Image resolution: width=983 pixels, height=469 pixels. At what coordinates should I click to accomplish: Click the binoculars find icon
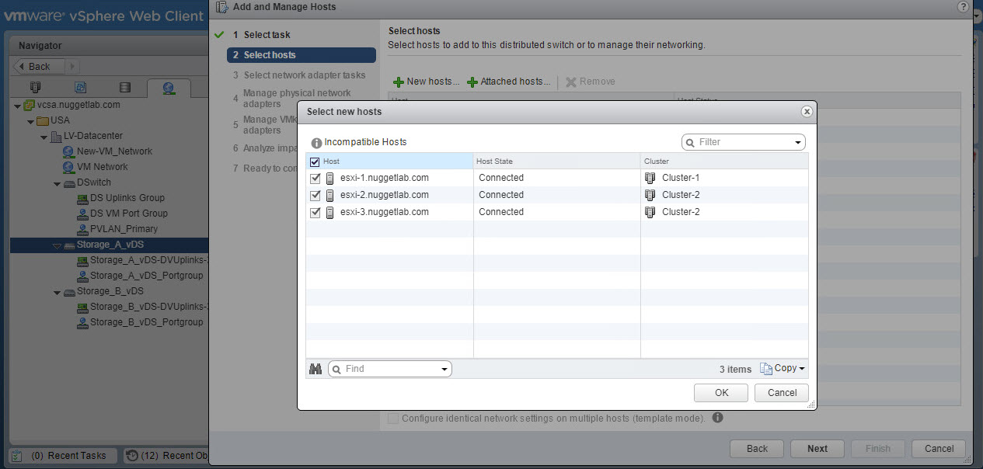click(x=315, y=369)
